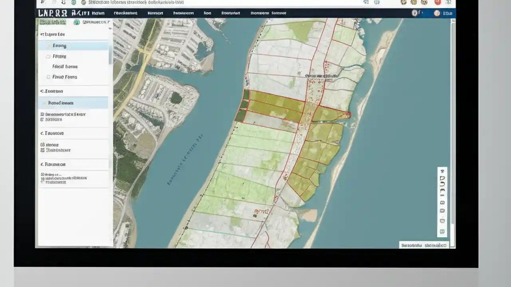The height and width of the screenshot is (287, 511).
Task: Collapse the Tausecus sidebar section
Action: 51,133
